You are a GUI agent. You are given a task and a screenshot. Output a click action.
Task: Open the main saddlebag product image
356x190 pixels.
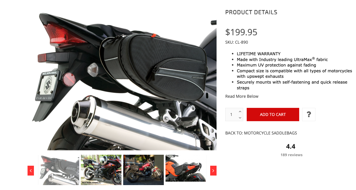(124, 81)
